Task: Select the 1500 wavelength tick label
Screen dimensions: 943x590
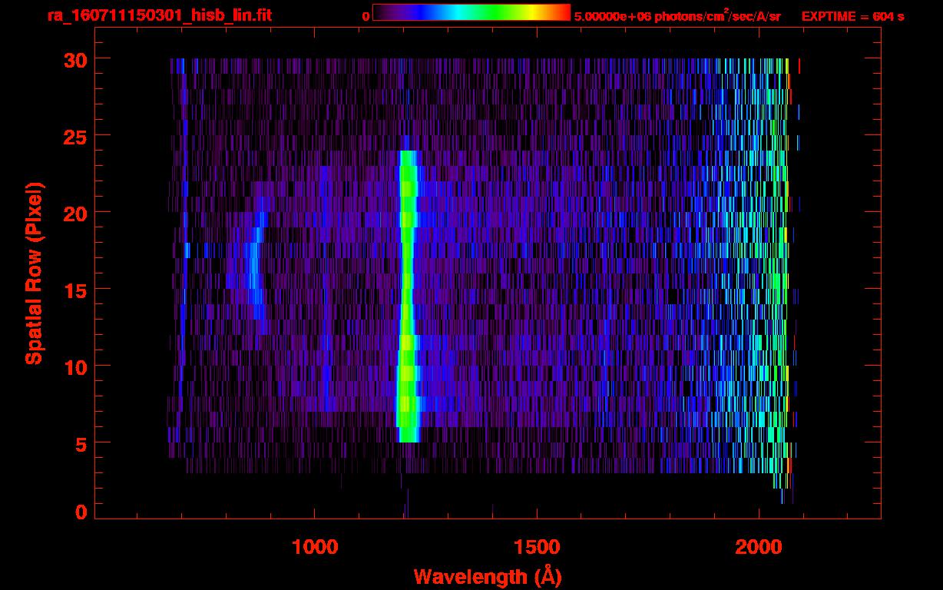Action: 537,547
